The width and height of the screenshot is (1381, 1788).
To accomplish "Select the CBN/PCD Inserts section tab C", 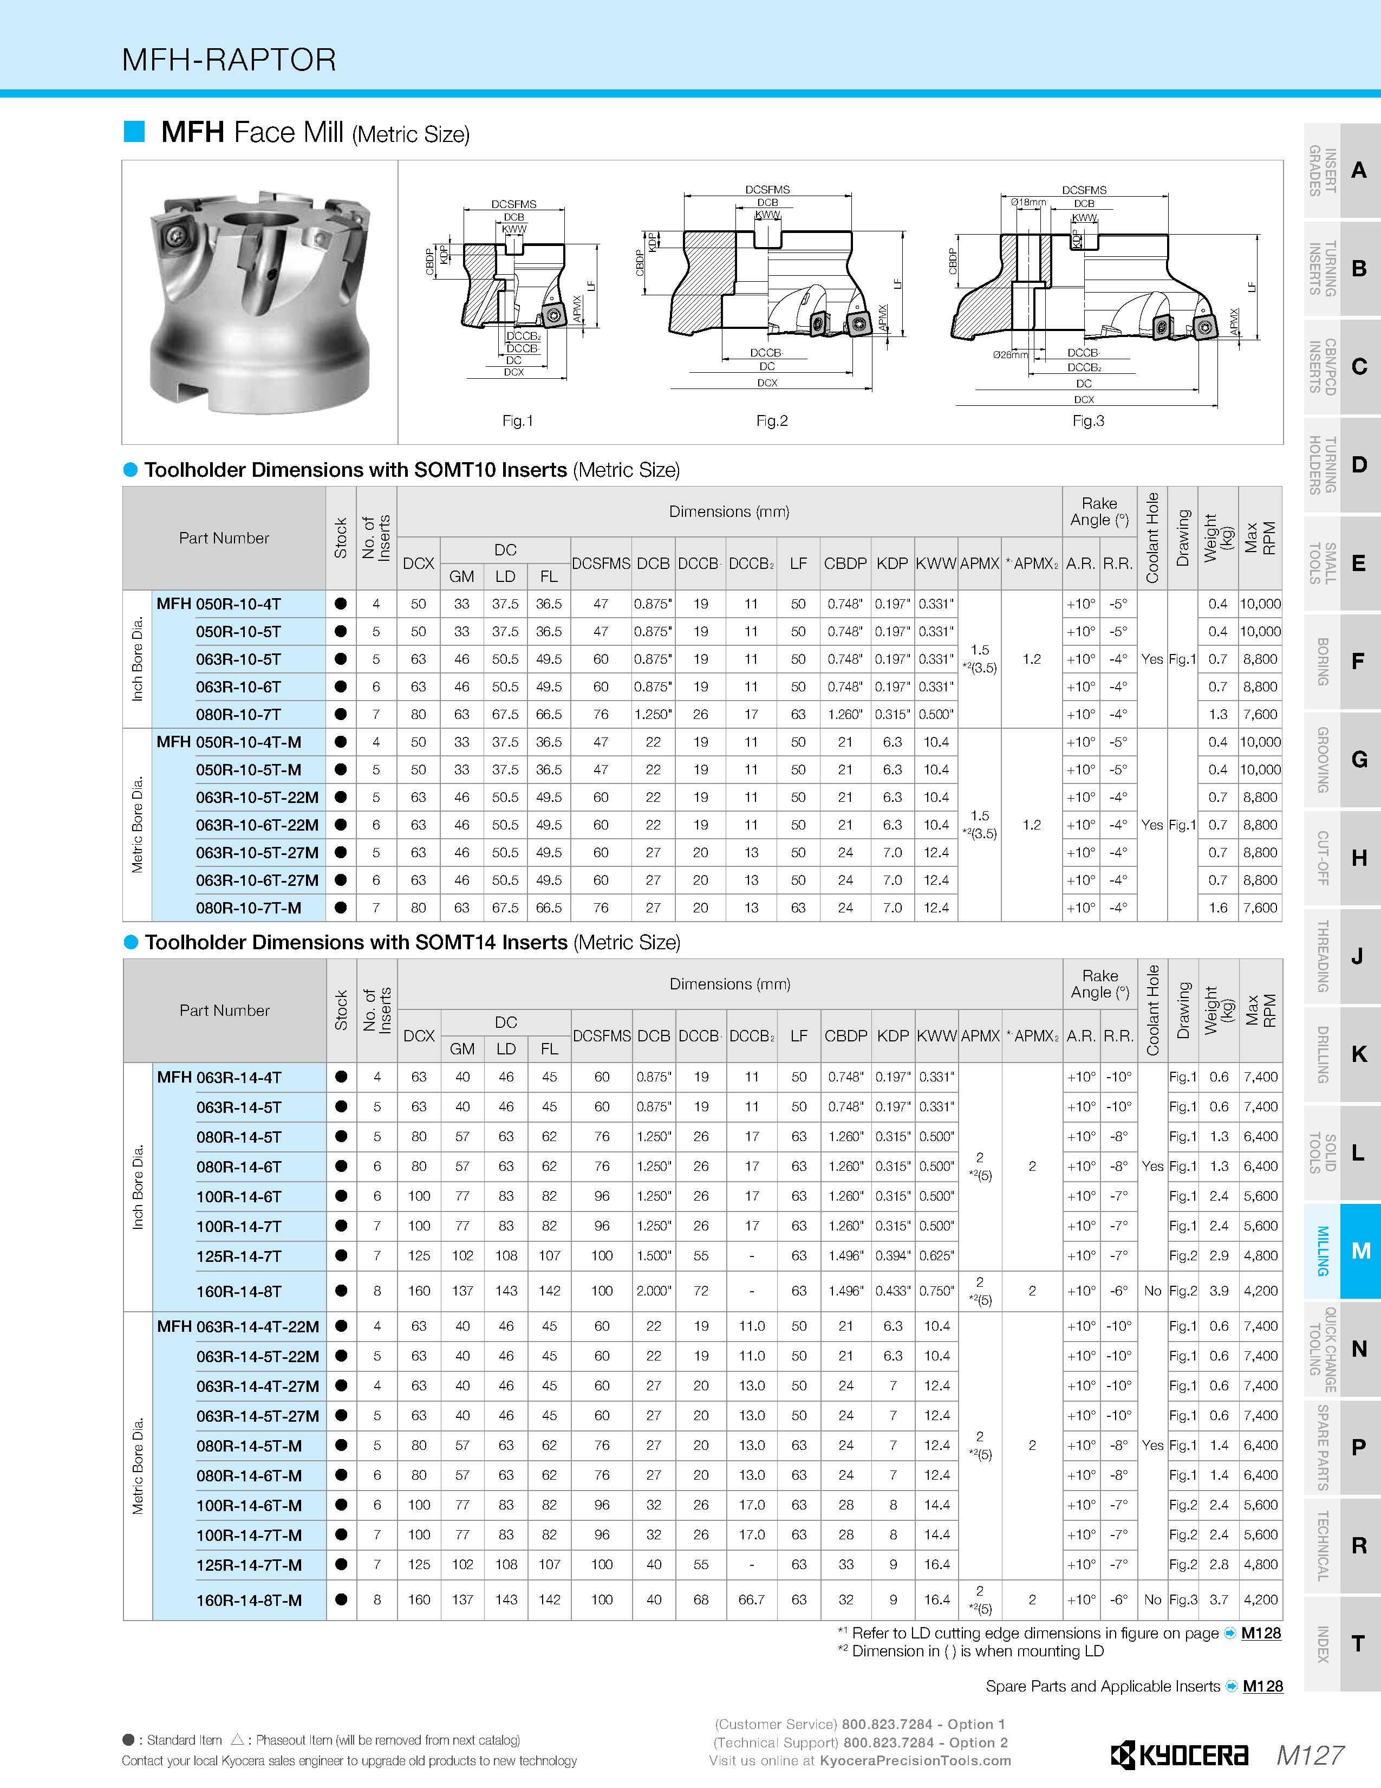I will (1341, 367).
